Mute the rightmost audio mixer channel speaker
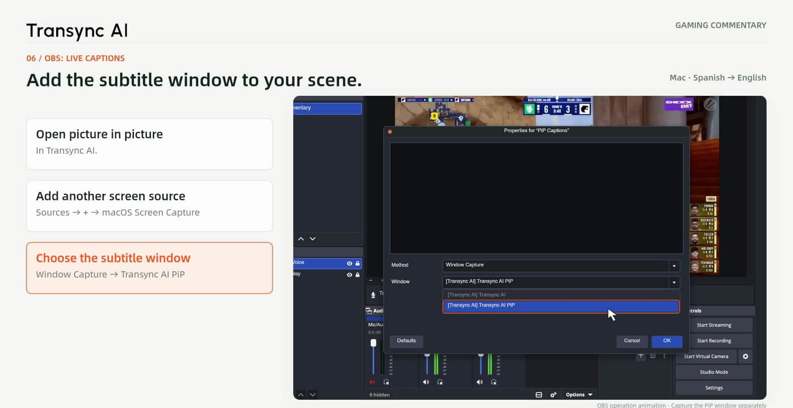Image resolution: width=793 pixels, height=408 pixels. click(480, 382)
